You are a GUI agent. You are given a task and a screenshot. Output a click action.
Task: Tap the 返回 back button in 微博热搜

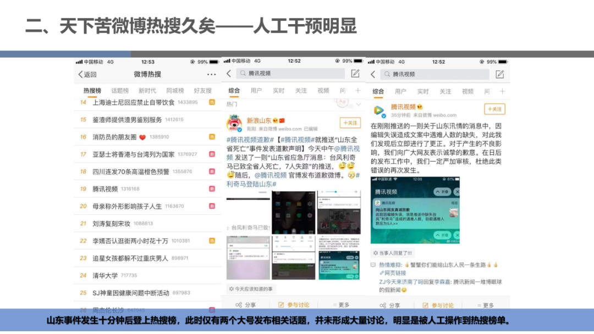pyautogui.click(x=87, y=75)
